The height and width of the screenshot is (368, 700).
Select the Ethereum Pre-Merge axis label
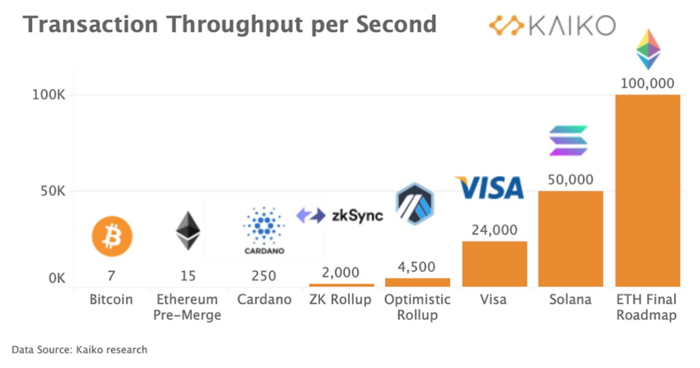pos(188,307)
